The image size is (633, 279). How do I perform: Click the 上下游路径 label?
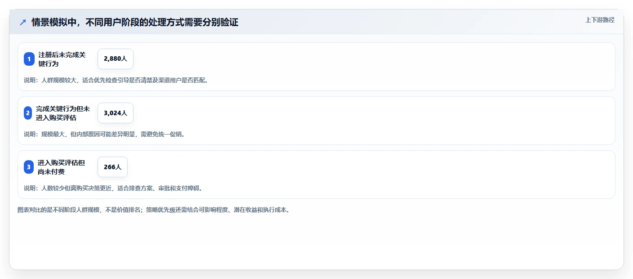click(x=600, y=20)
